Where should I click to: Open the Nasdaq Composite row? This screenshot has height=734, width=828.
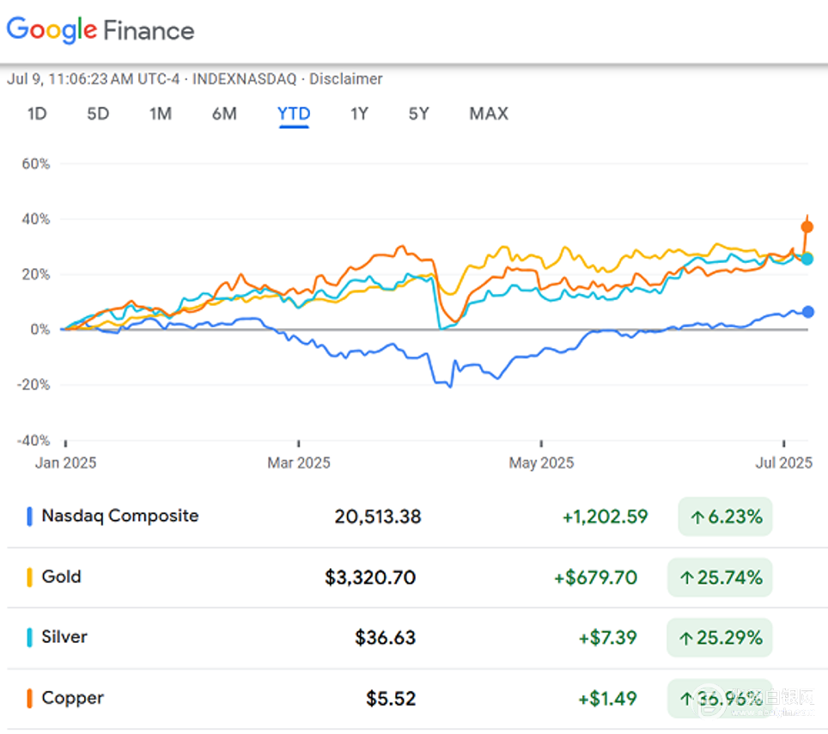tap(414, 517)
